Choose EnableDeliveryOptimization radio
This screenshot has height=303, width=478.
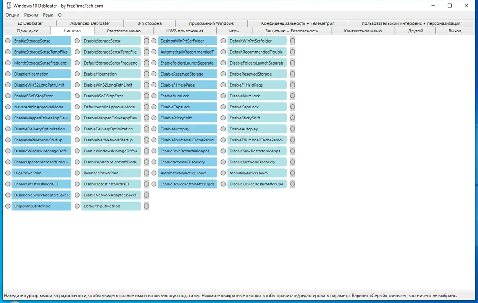pos(77,129)
